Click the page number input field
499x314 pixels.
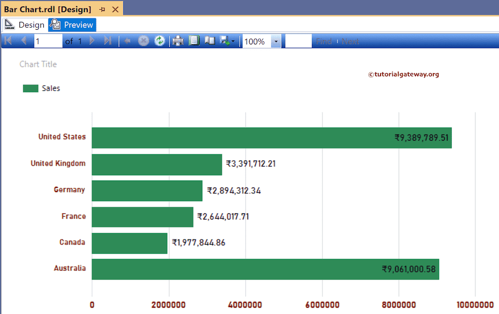pos(47,40)
